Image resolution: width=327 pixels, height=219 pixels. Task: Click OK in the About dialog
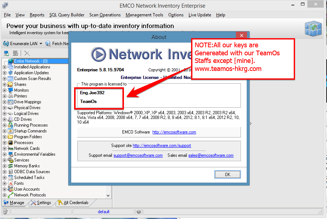[x=227, y=175]
